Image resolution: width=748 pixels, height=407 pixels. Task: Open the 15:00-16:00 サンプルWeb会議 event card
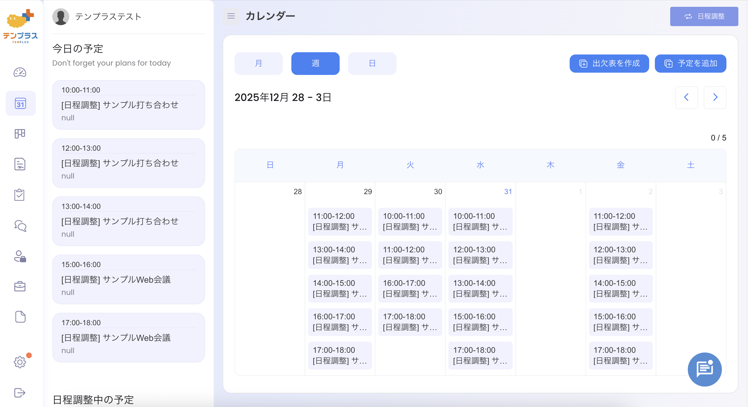coord(128,279)
